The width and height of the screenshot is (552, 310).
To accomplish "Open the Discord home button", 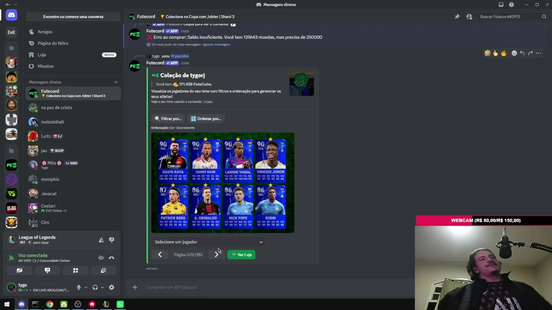I will [x=12, y=15].
